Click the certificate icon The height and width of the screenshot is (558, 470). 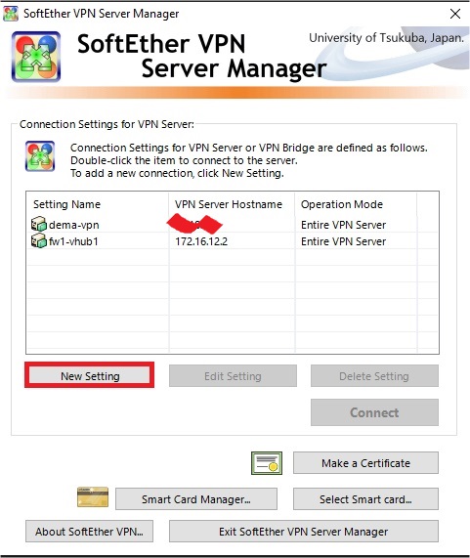pyautogui.click(x=267, y=462)
